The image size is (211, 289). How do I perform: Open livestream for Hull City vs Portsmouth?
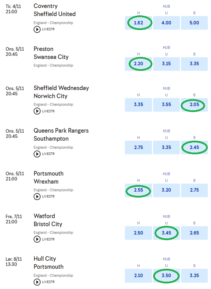37,282
